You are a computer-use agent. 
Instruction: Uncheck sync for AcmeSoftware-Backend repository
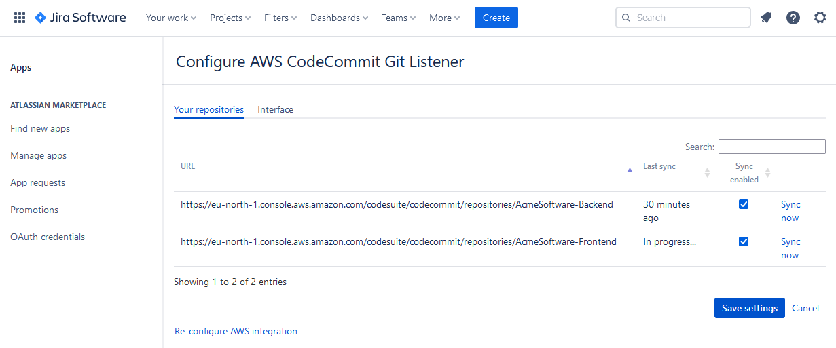pyautogui.click(x=744, y=204)
